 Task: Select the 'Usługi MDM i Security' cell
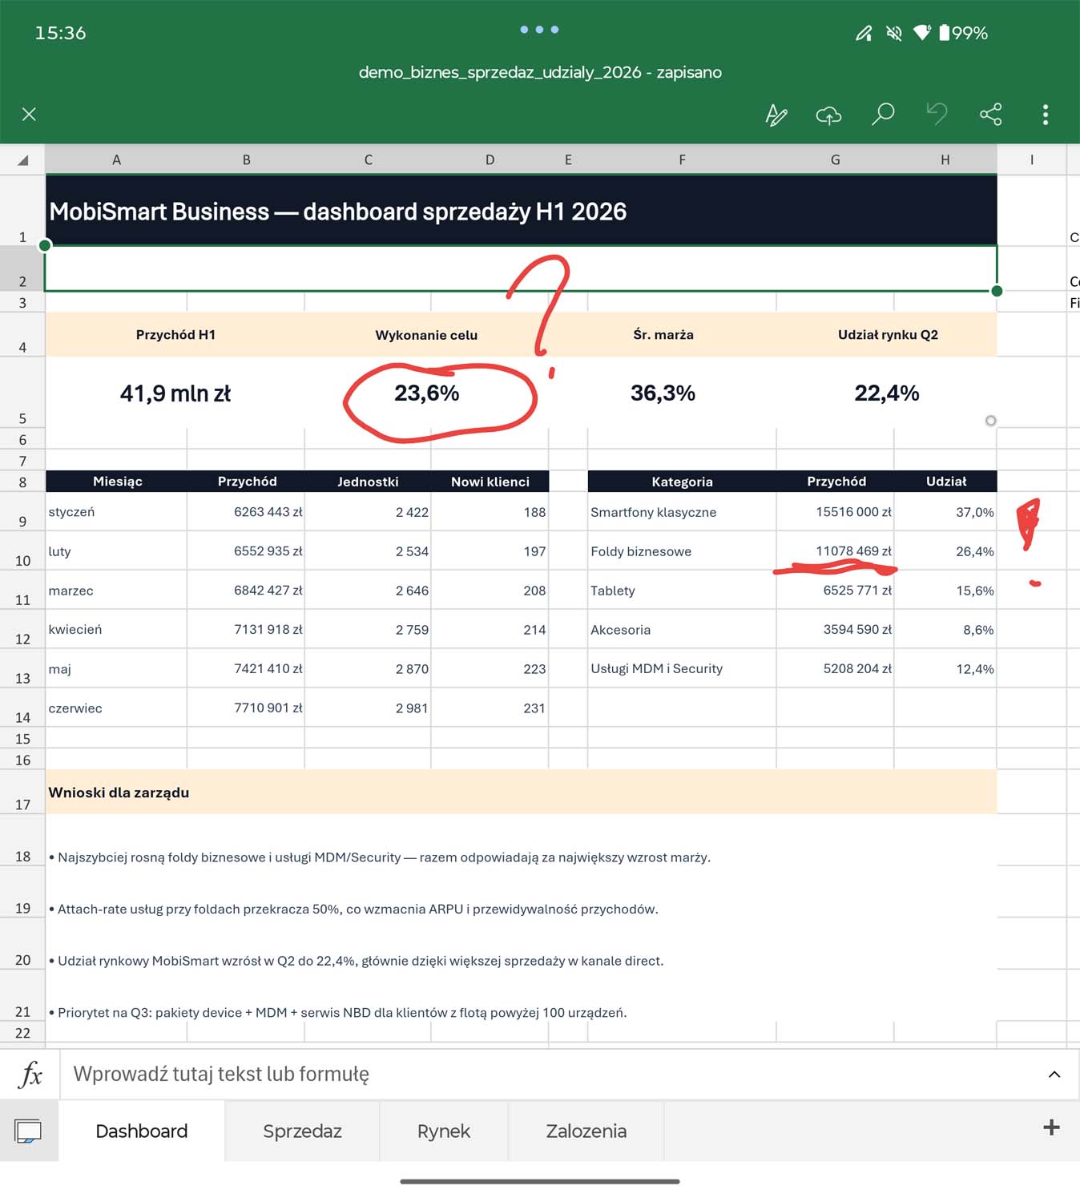[682, 668]
